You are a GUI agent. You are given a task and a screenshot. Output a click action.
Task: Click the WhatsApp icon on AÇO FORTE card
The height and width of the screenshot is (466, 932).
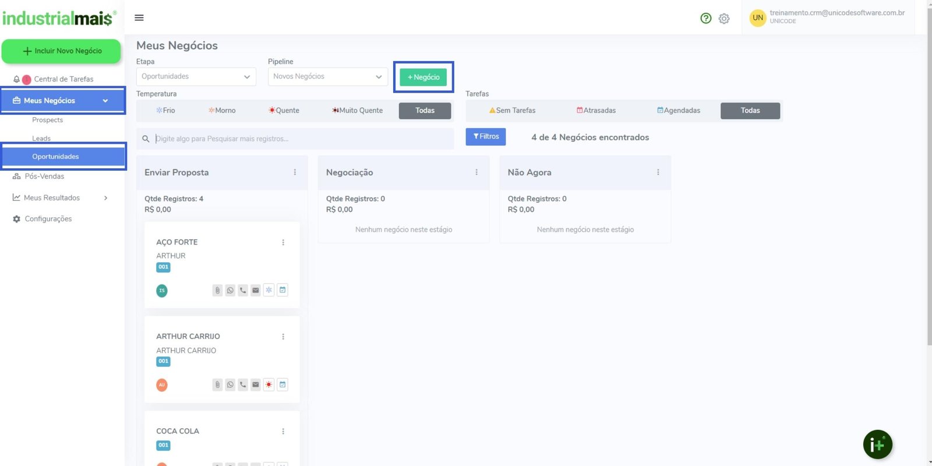230,290
